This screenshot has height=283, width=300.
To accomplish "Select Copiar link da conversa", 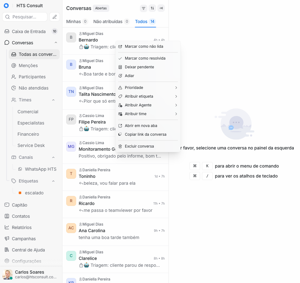I will [148, 134].
